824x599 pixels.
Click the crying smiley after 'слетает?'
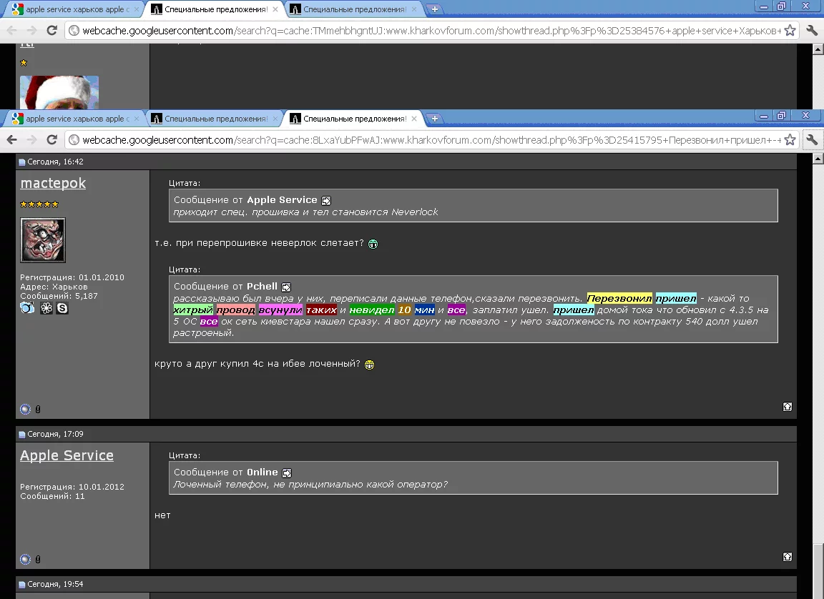coord(373,244)
